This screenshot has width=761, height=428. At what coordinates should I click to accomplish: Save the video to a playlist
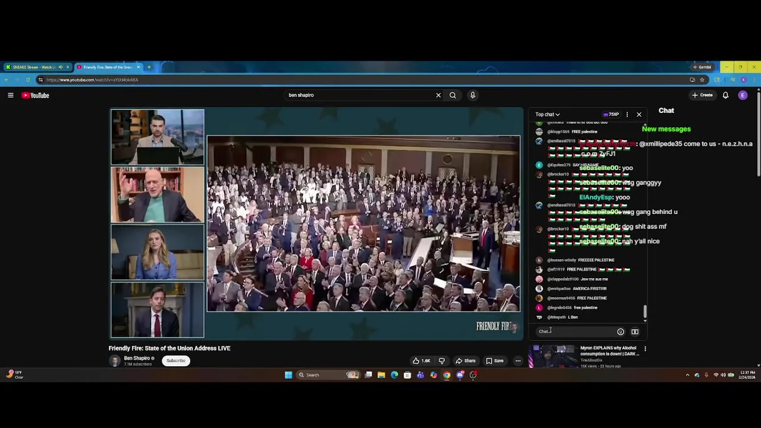[x=495, y=361]
